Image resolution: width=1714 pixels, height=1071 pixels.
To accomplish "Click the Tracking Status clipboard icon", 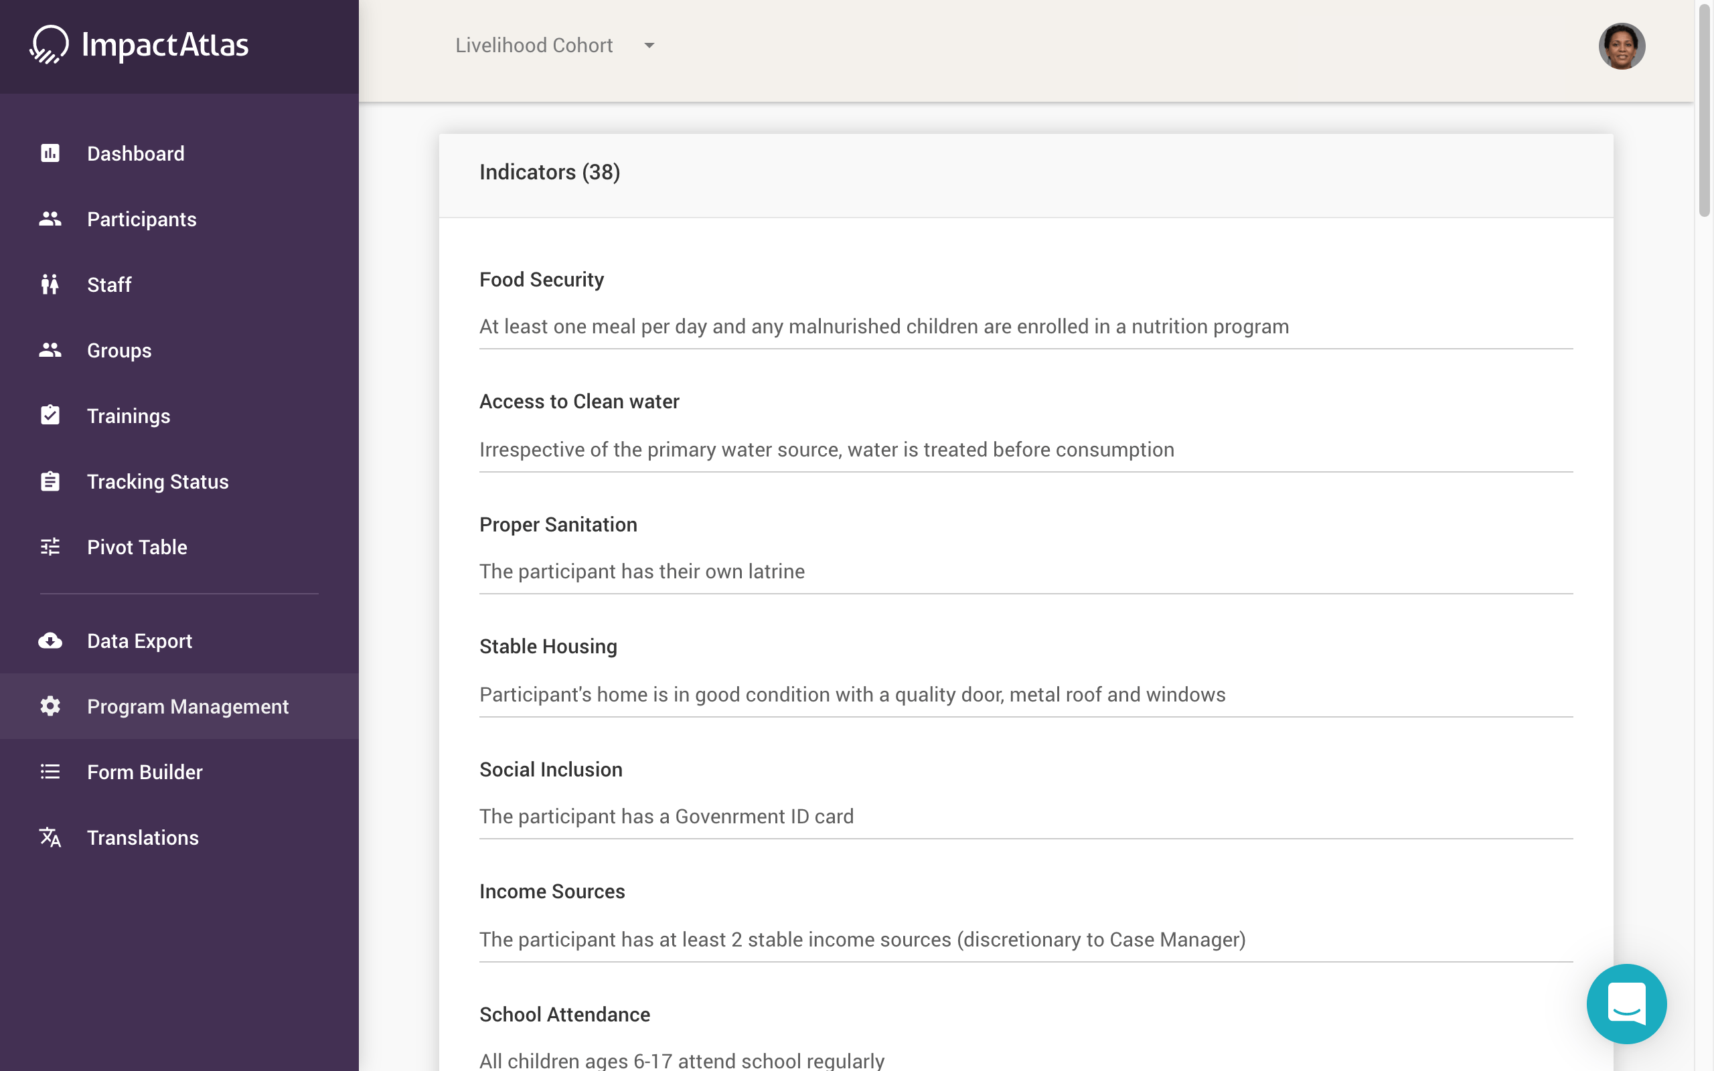I will [50, 482].
